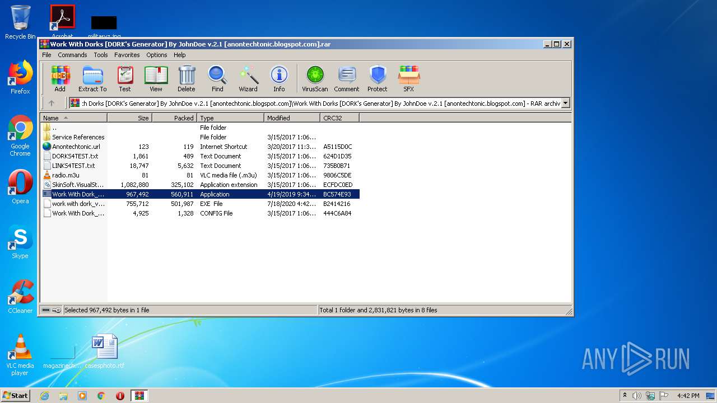
Task: Expand the archive path dropdown
Action: click(565, 103)
